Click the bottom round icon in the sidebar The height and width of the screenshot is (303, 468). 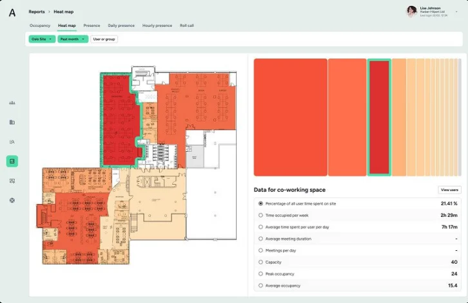click(x=12, y=200)
